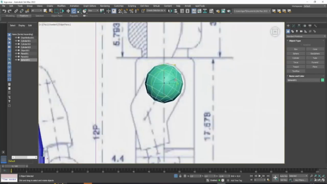Hide Cylinder001 via its eye icon
Screen dimensions: 327x184
click(x=16, y=41)
